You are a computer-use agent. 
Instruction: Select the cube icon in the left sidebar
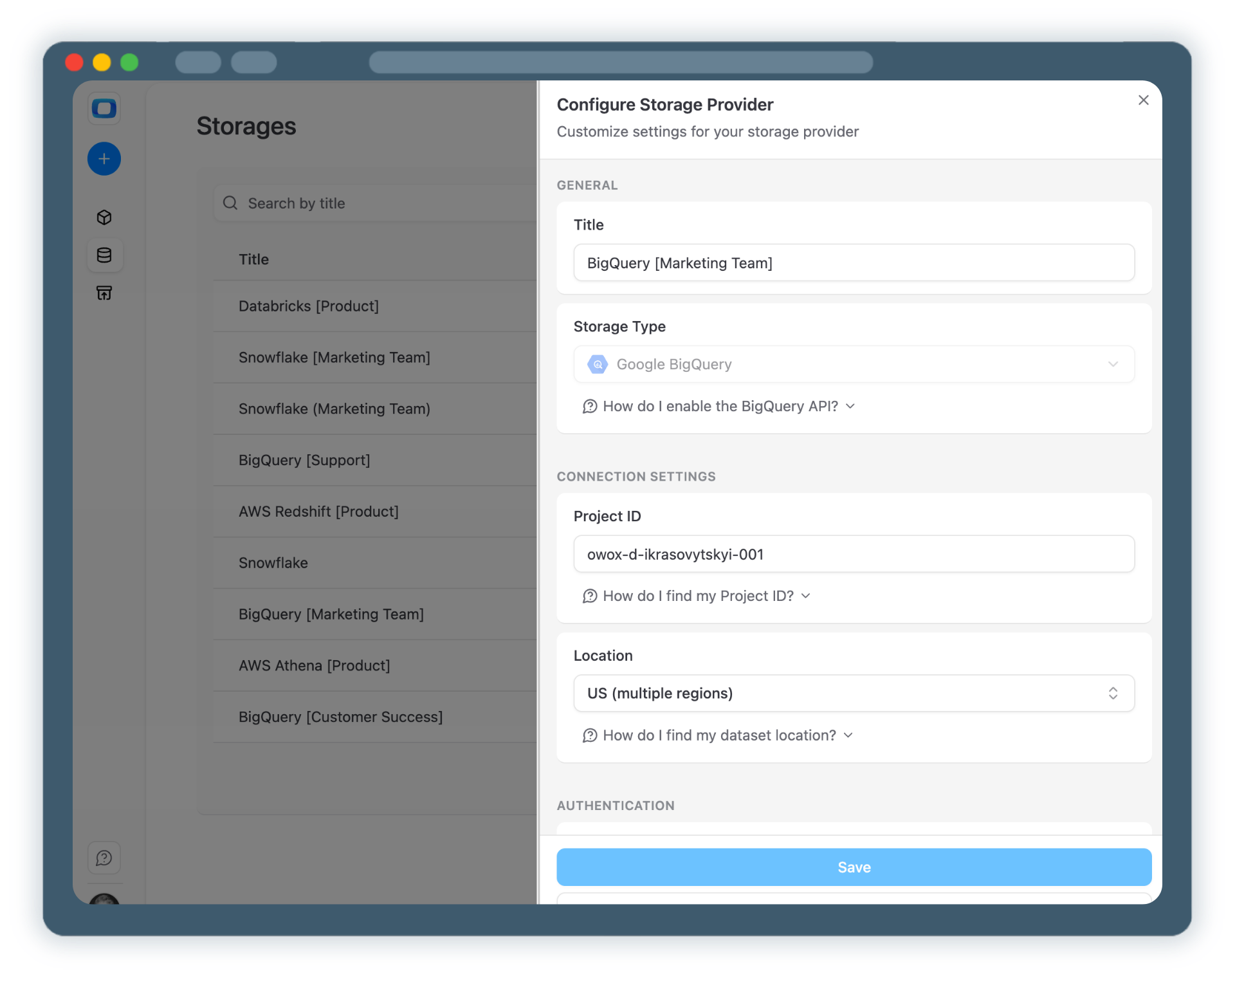[x=104, y=217]
